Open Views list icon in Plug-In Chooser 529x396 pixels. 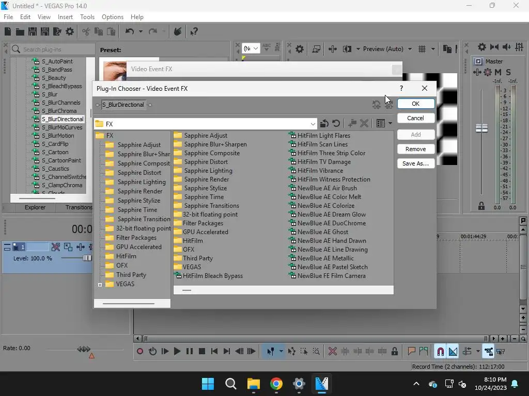(381, 124)
